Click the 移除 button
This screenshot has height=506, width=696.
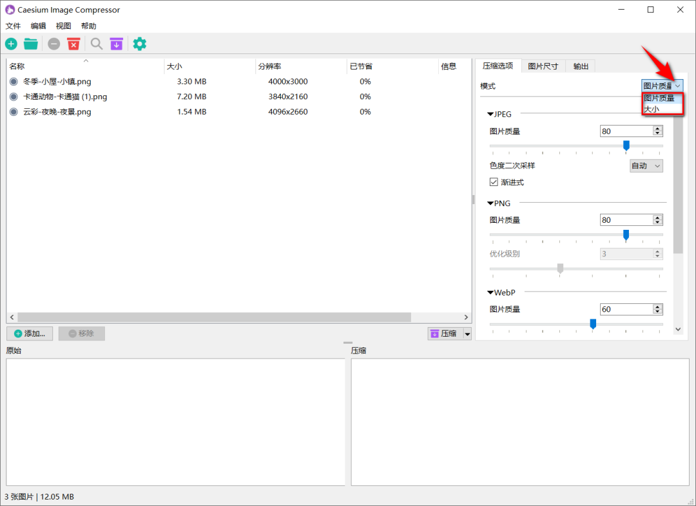click(82, 334)
